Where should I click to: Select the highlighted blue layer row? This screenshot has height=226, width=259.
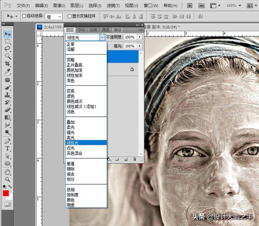pos(123,57)
